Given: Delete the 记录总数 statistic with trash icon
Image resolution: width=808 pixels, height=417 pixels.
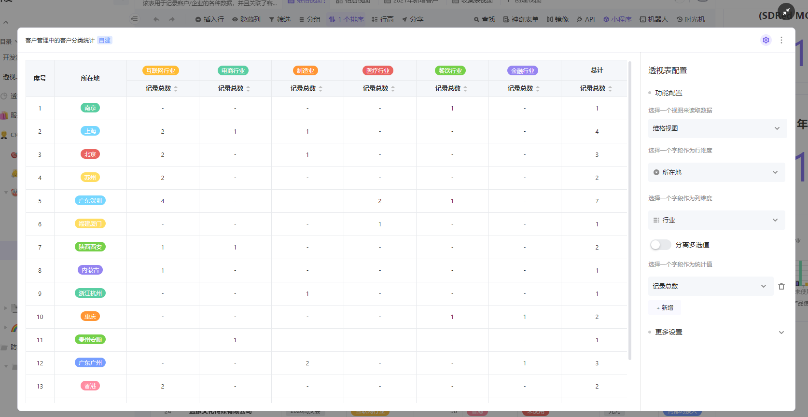Looking at the screenshot, I should 781,286.
